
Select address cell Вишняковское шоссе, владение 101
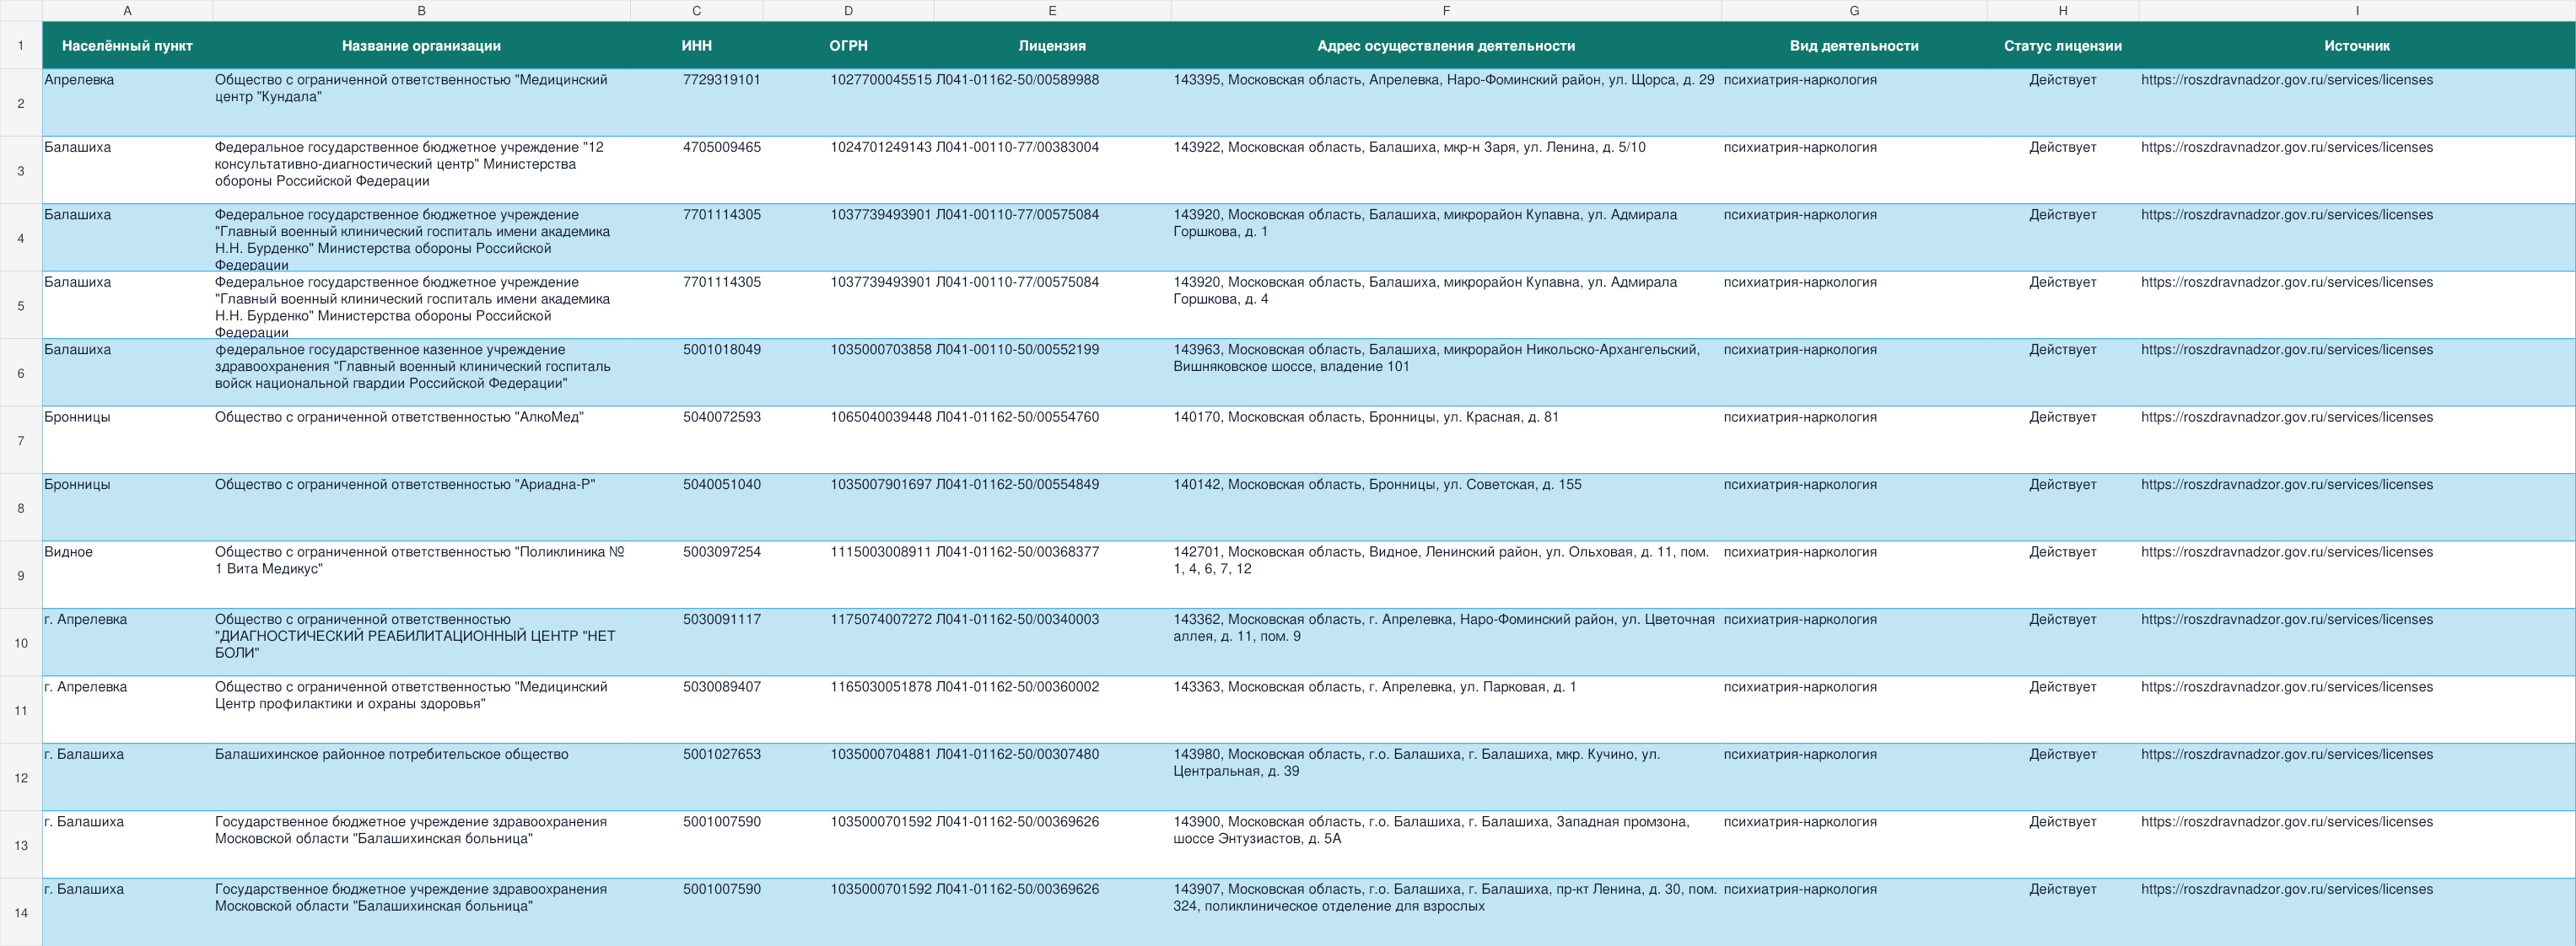click(1446, 372)
